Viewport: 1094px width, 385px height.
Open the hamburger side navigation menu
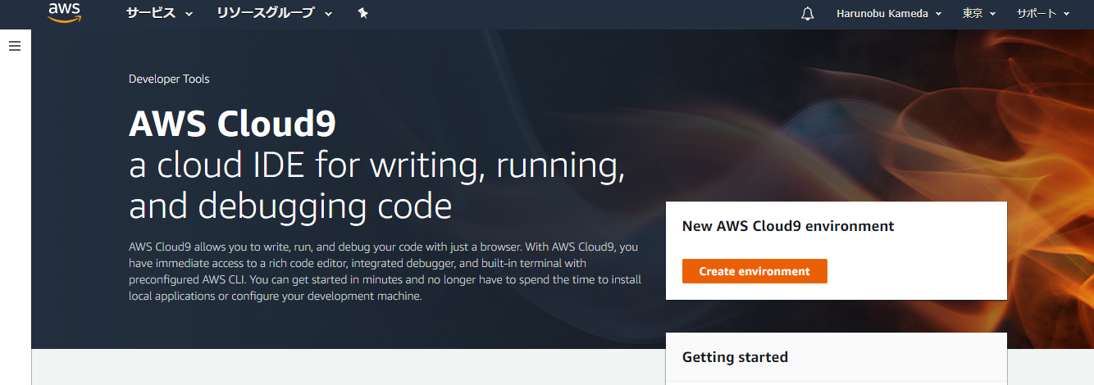[x=14, y=46]
